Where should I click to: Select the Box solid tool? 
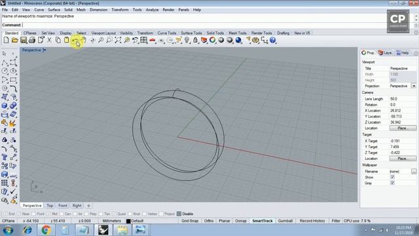(x=5, y=106)
